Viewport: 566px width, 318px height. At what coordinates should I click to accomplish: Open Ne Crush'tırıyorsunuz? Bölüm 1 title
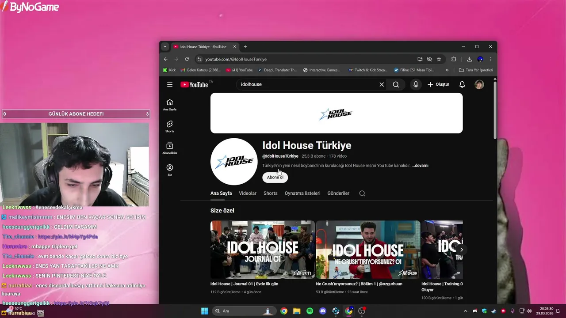(x=359, y=284)
